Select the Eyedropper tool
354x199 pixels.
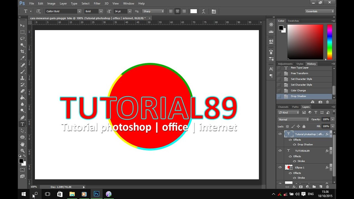click(x=22, y=58)
